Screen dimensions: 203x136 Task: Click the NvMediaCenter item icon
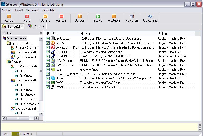click(x=52, y=65)
